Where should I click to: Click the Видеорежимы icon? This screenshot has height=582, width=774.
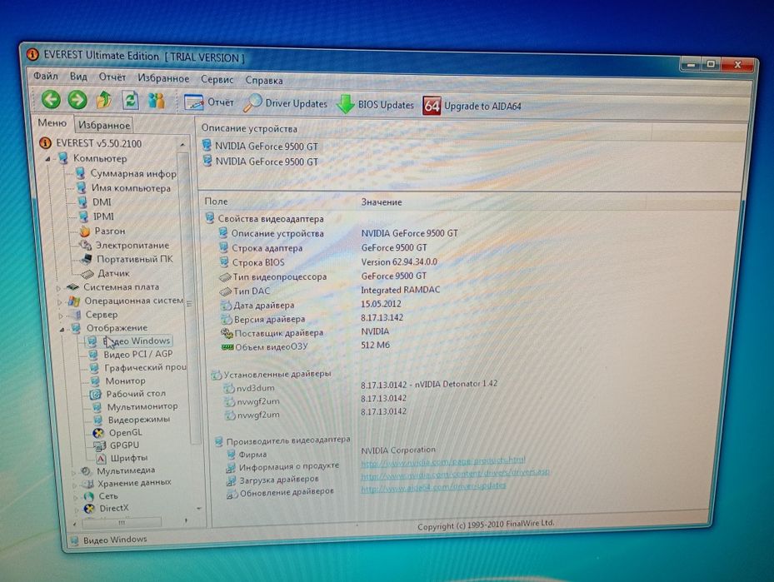97,420
